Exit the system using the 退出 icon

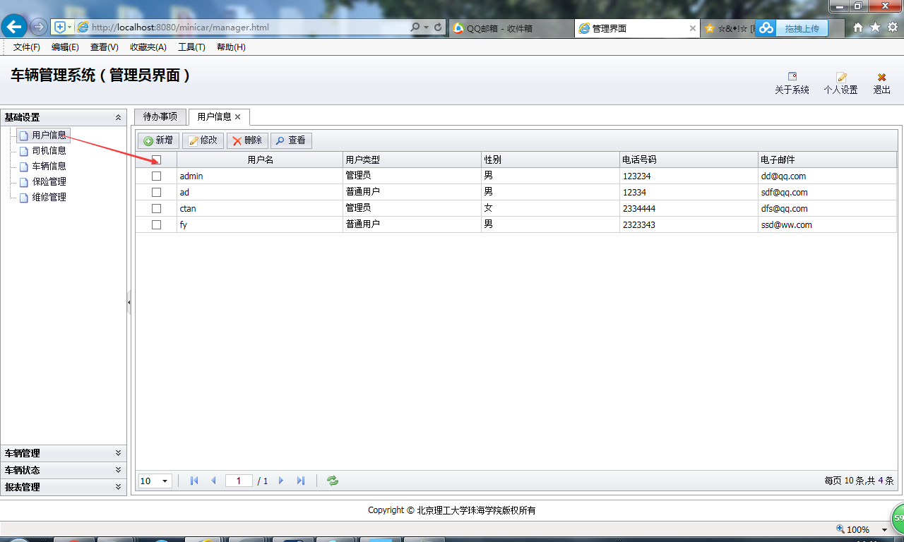pos(881,76)
